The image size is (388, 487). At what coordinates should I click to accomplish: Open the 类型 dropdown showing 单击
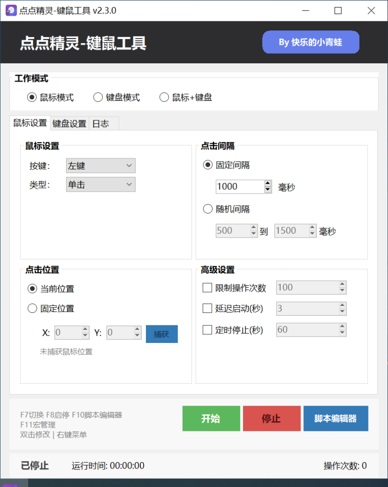click(x=100, y=184)
